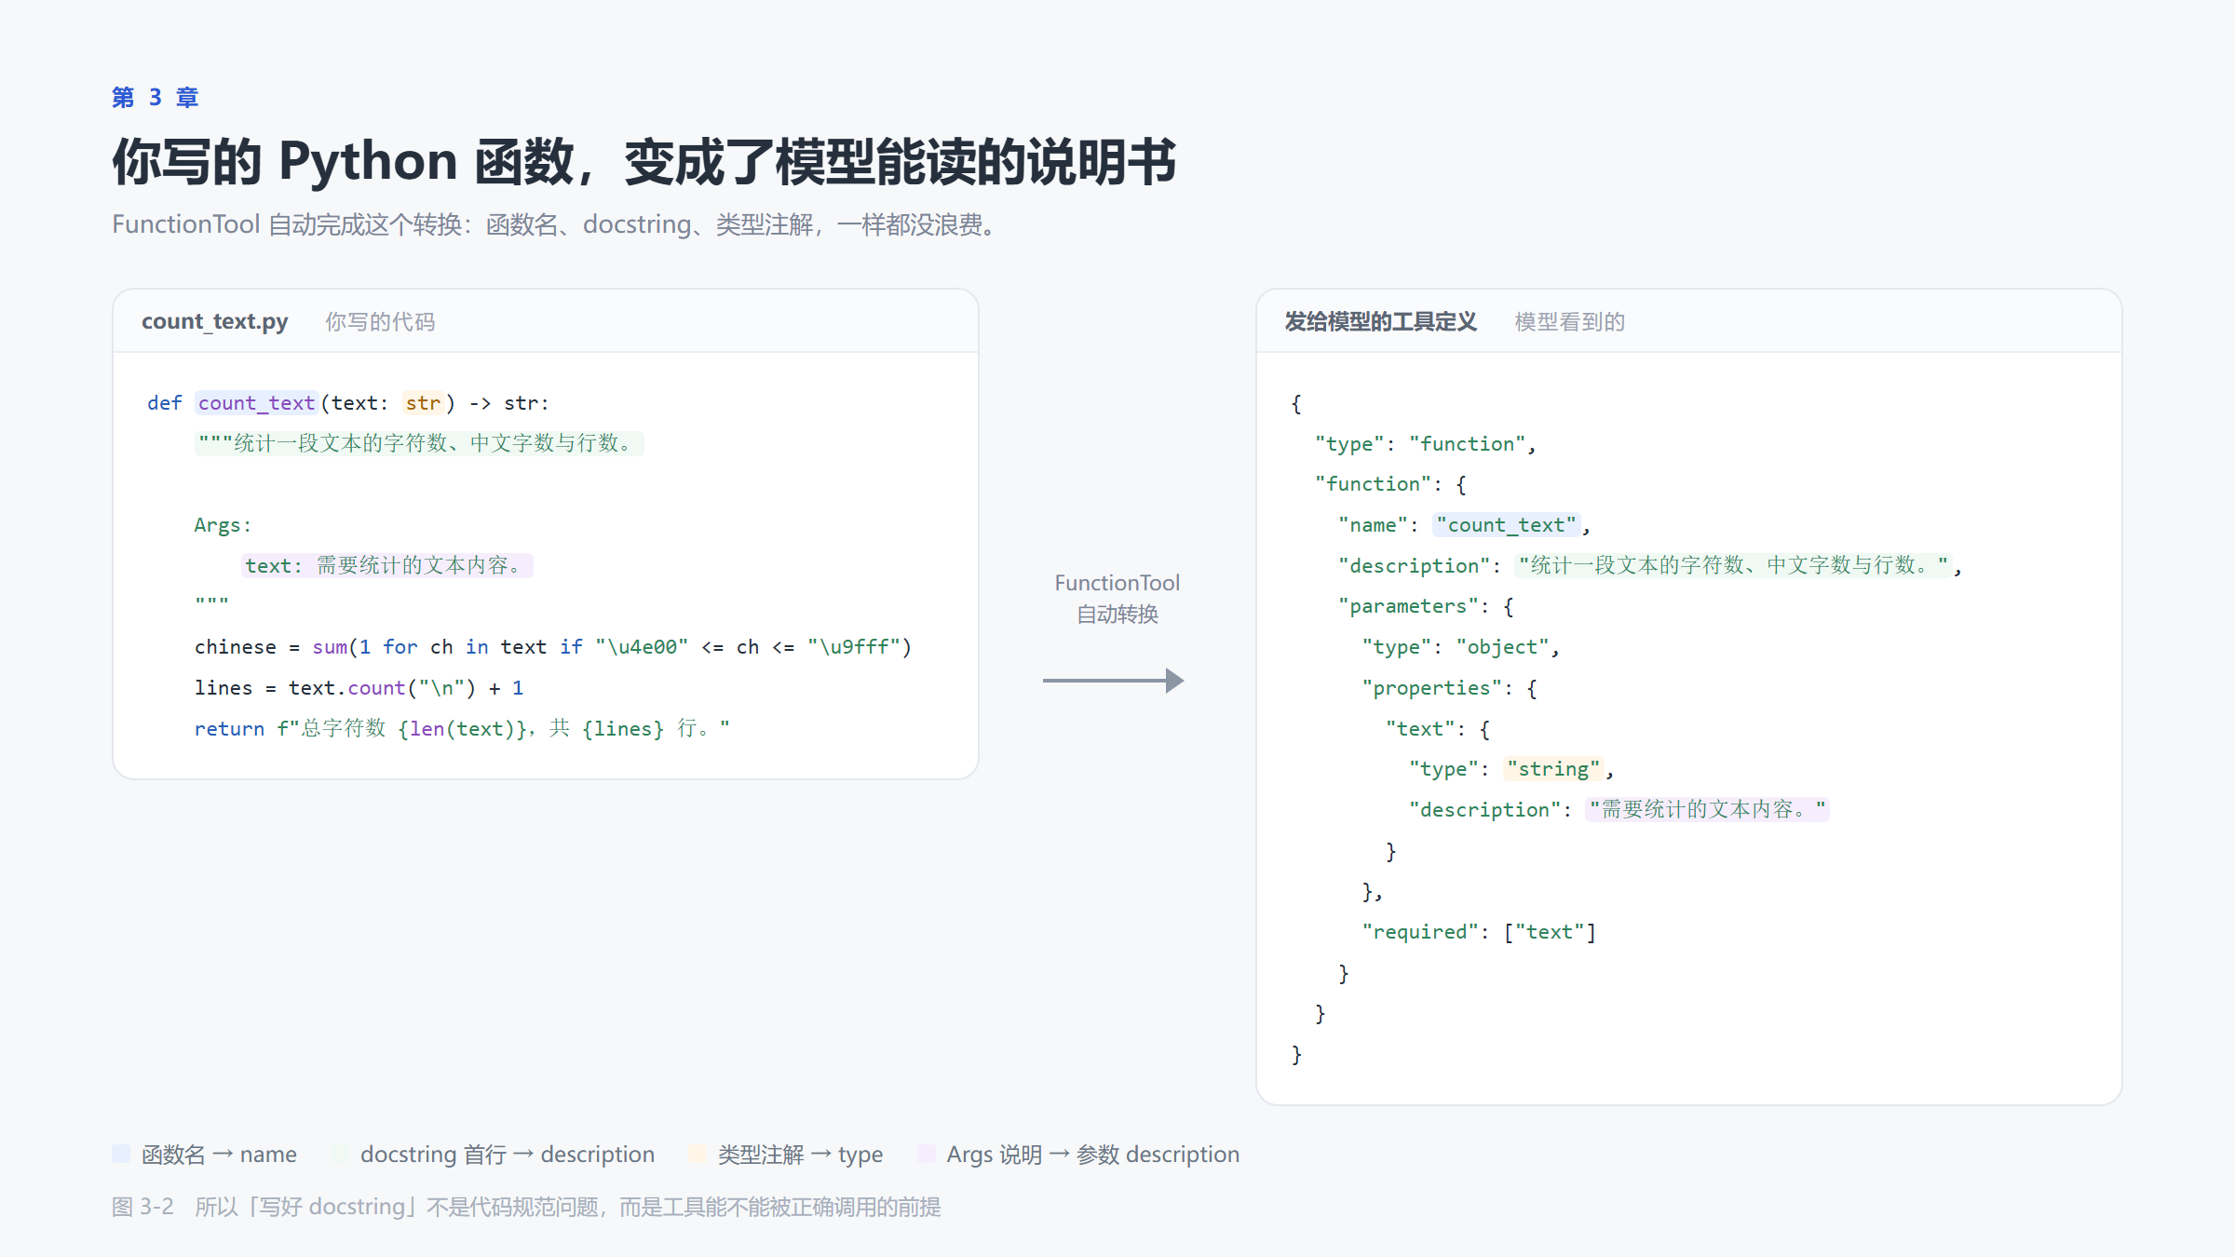Click the "type": "object" line

1460,647
